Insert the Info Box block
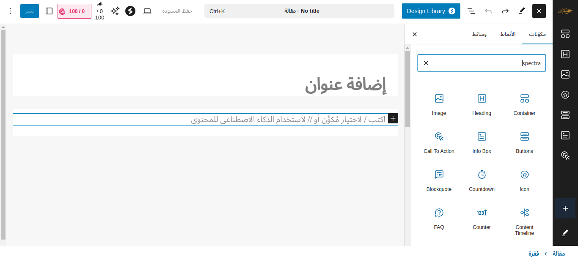Viewport: 578px width, 259px height. (482, 142)
